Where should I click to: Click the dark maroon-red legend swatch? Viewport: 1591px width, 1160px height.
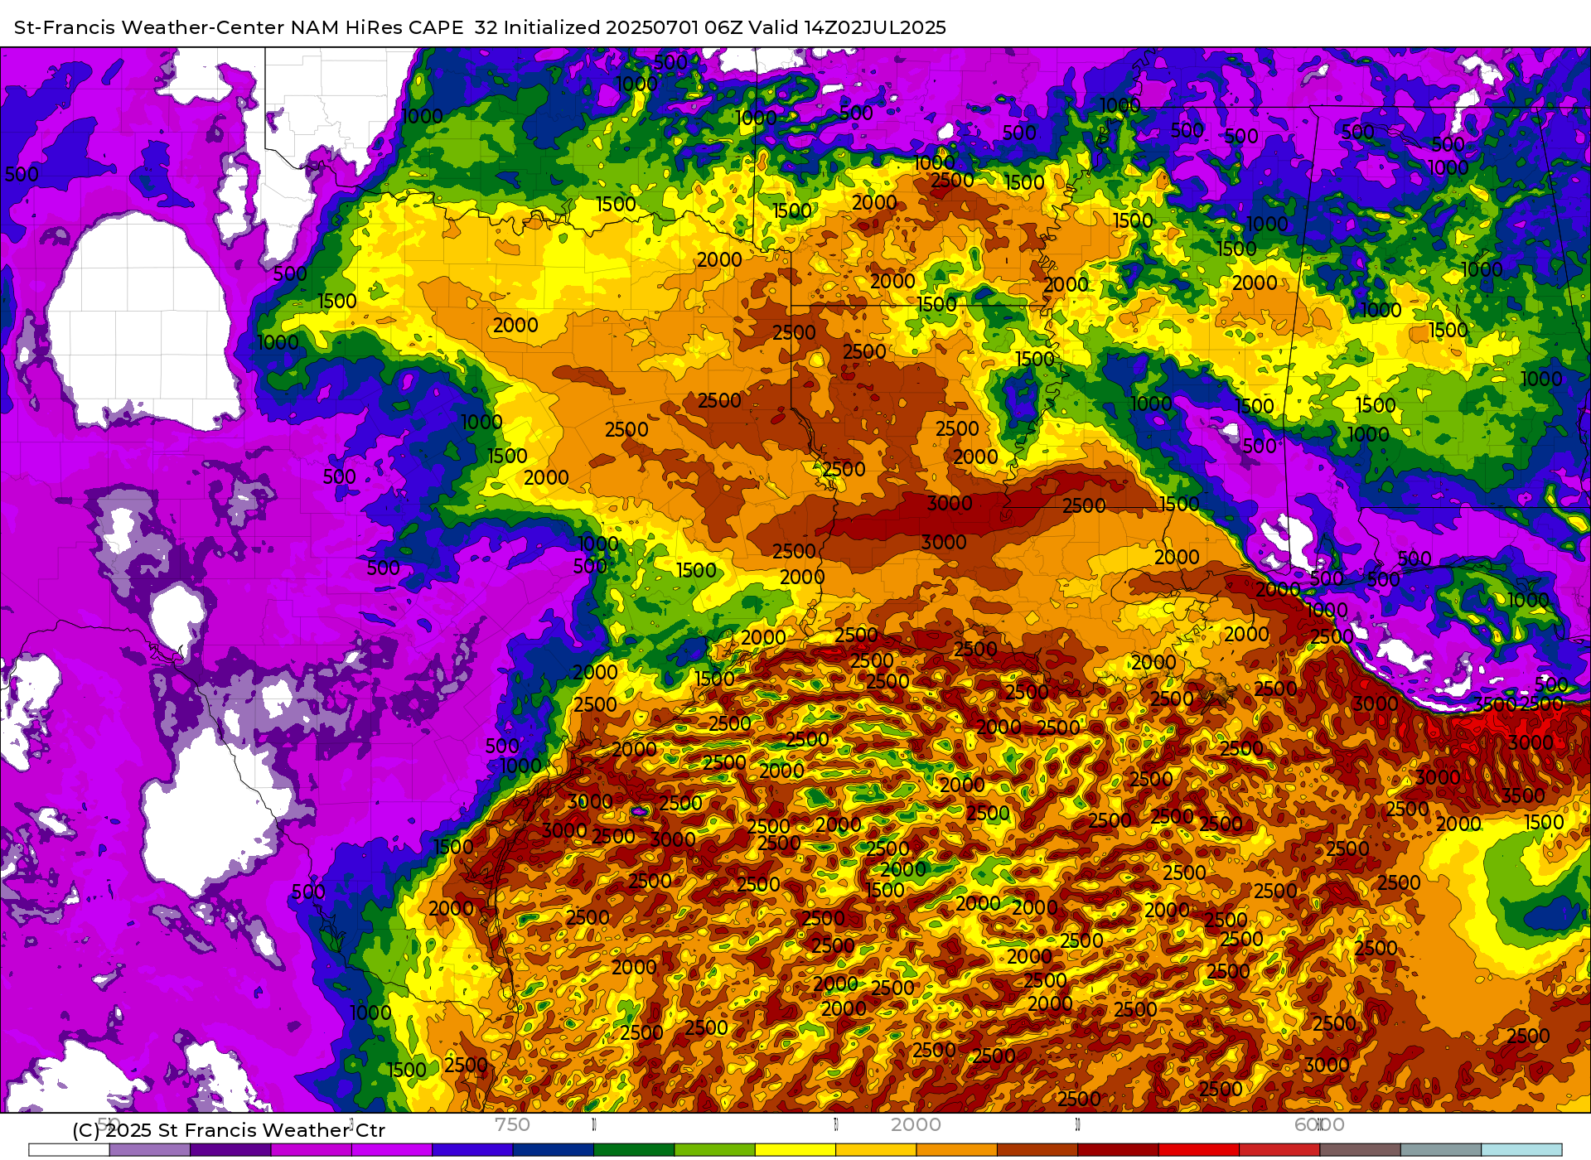coord(1118,1150)
